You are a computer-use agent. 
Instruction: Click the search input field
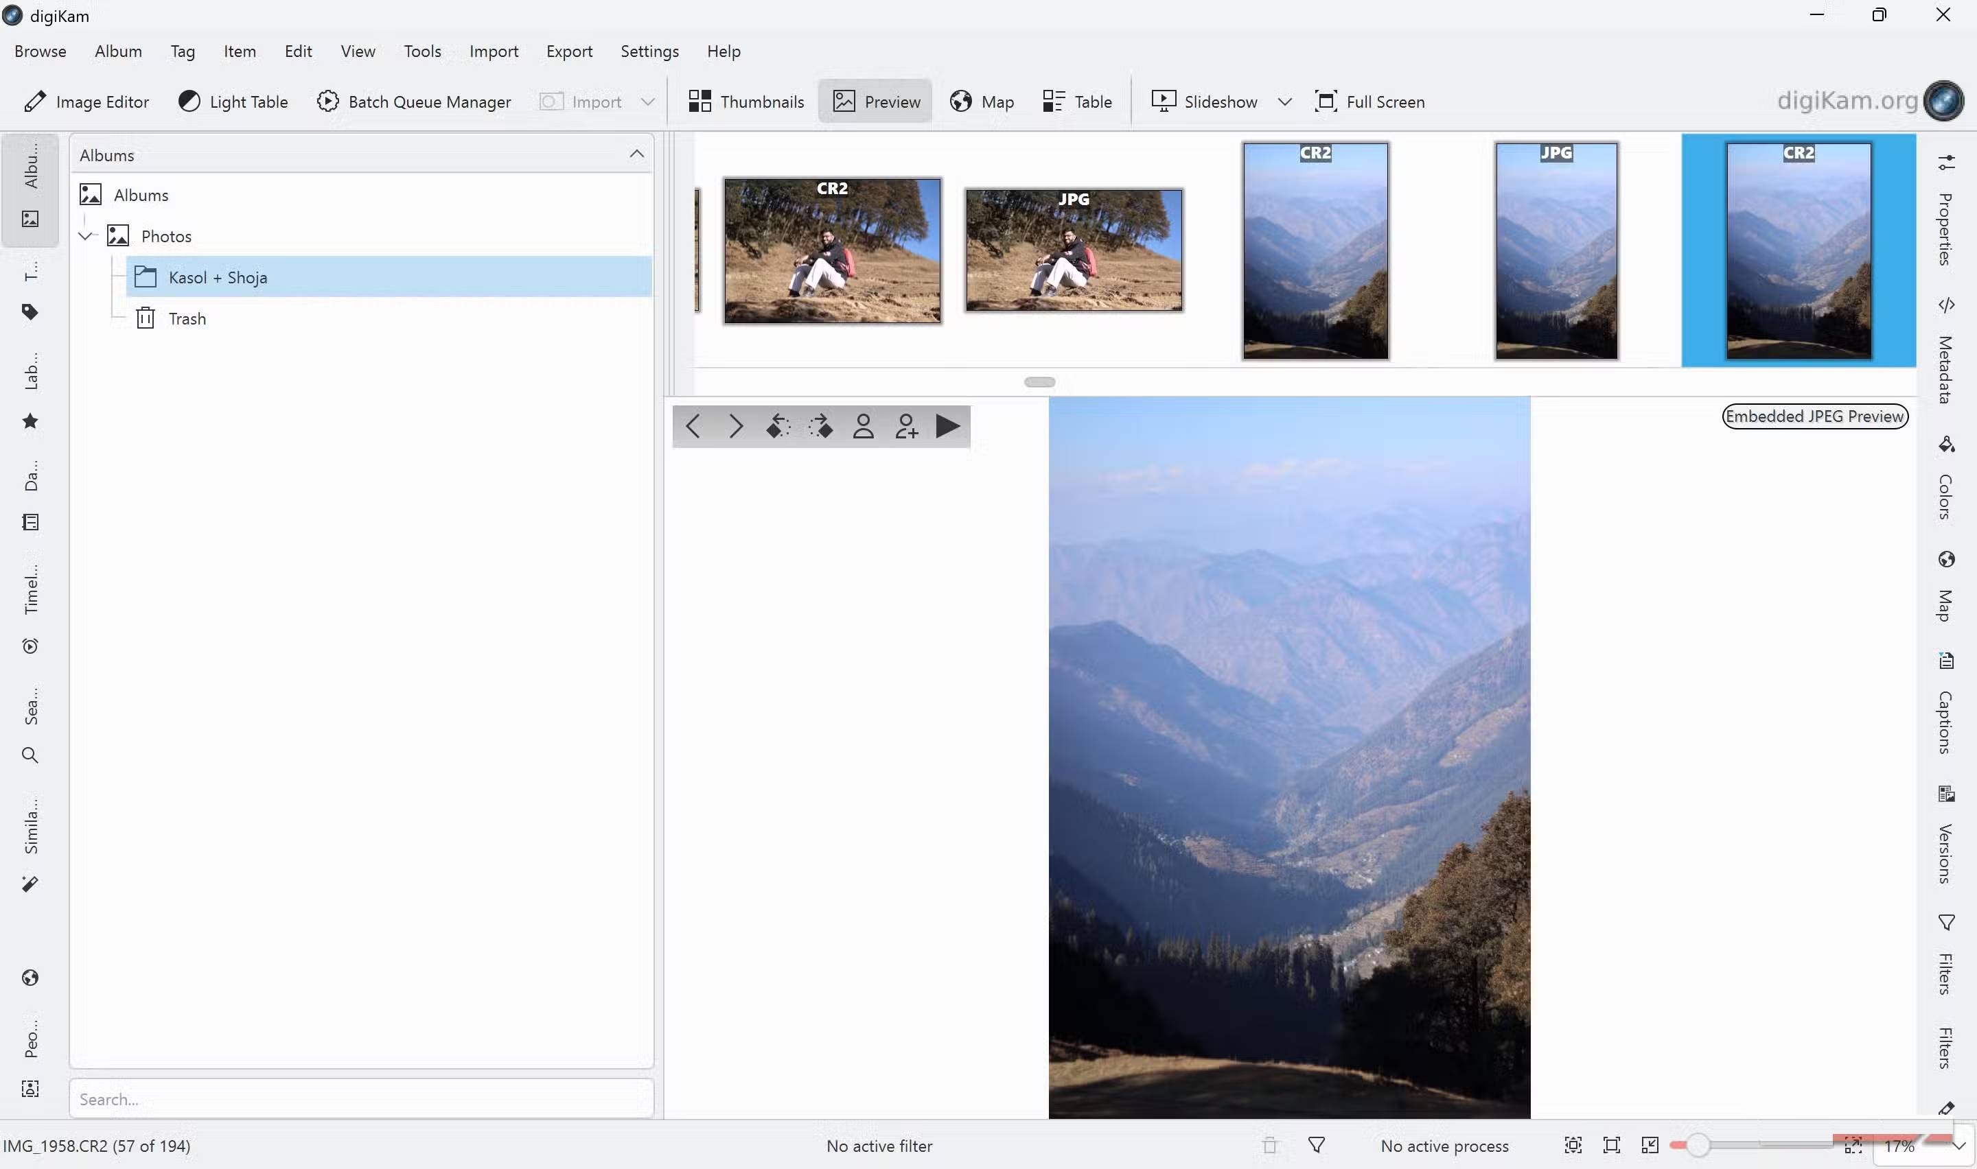361,1098
